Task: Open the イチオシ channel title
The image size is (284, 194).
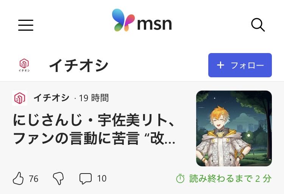Action: pyautogui.click(x=79, y=65)
